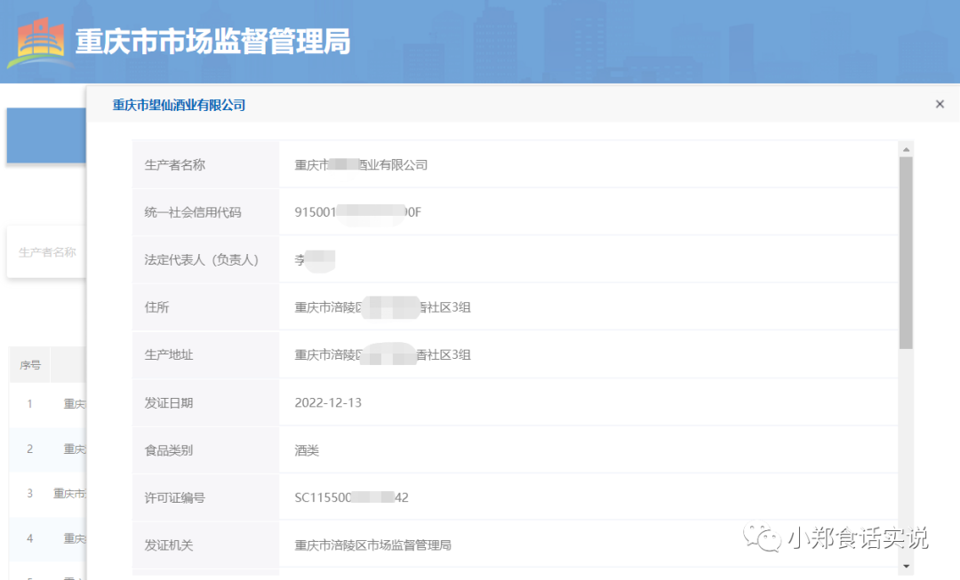Click the 生产地址 address value

(x=382, y=355)
